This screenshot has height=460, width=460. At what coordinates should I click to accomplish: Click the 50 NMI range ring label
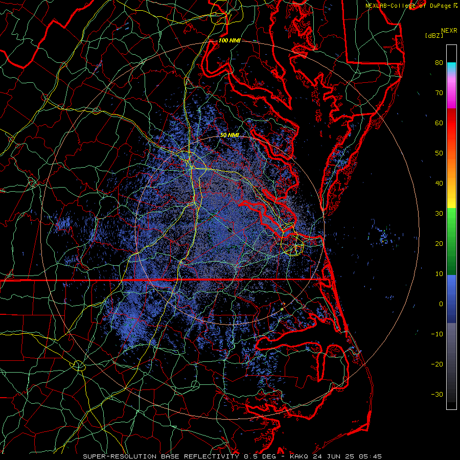[x=229, y=135]
